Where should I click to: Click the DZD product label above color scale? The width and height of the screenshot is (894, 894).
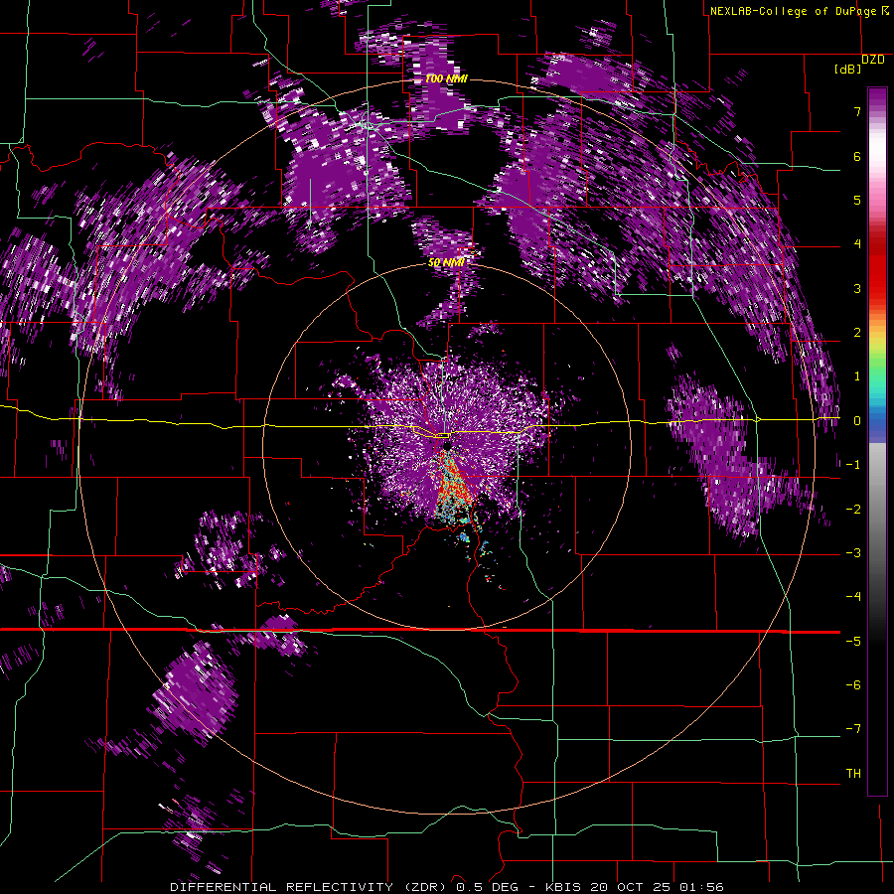[x=873, y=59]
